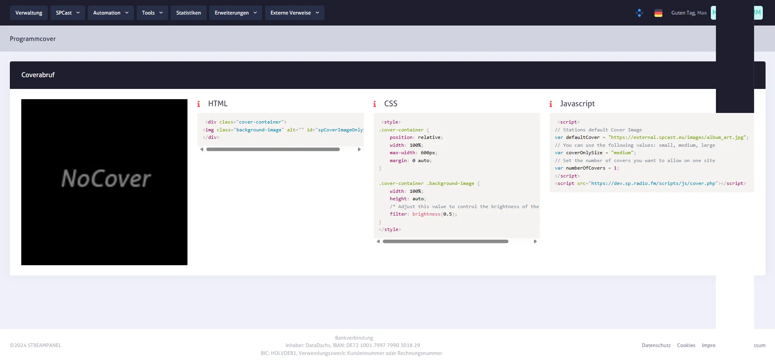Click the Programmcover page title
The width and height of the screenshot is (775, 362).
coord(33,39)
